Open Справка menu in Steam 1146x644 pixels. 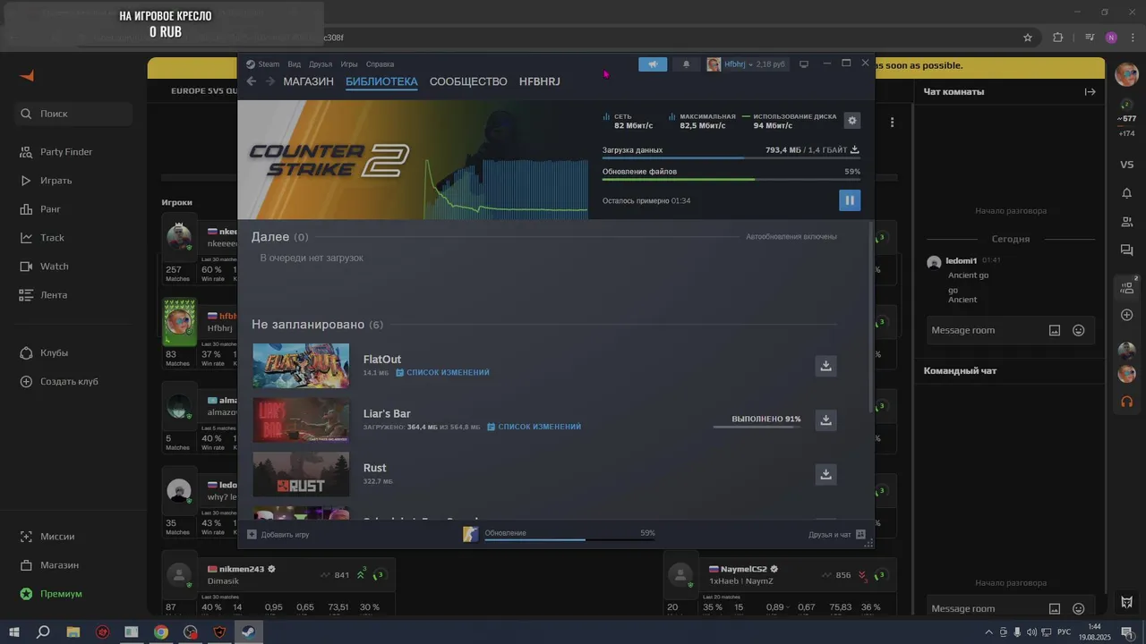(x=380, y=64)
